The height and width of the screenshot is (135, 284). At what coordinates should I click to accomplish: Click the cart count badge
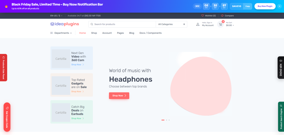(x=223, y=22)
